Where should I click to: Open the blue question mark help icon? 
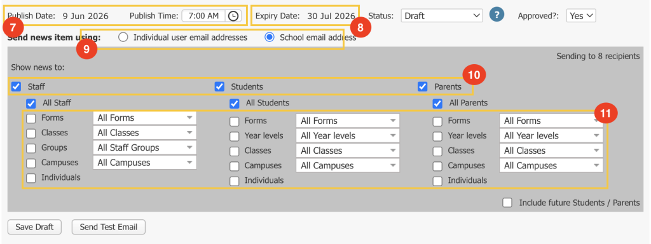[x=496, y=15]
